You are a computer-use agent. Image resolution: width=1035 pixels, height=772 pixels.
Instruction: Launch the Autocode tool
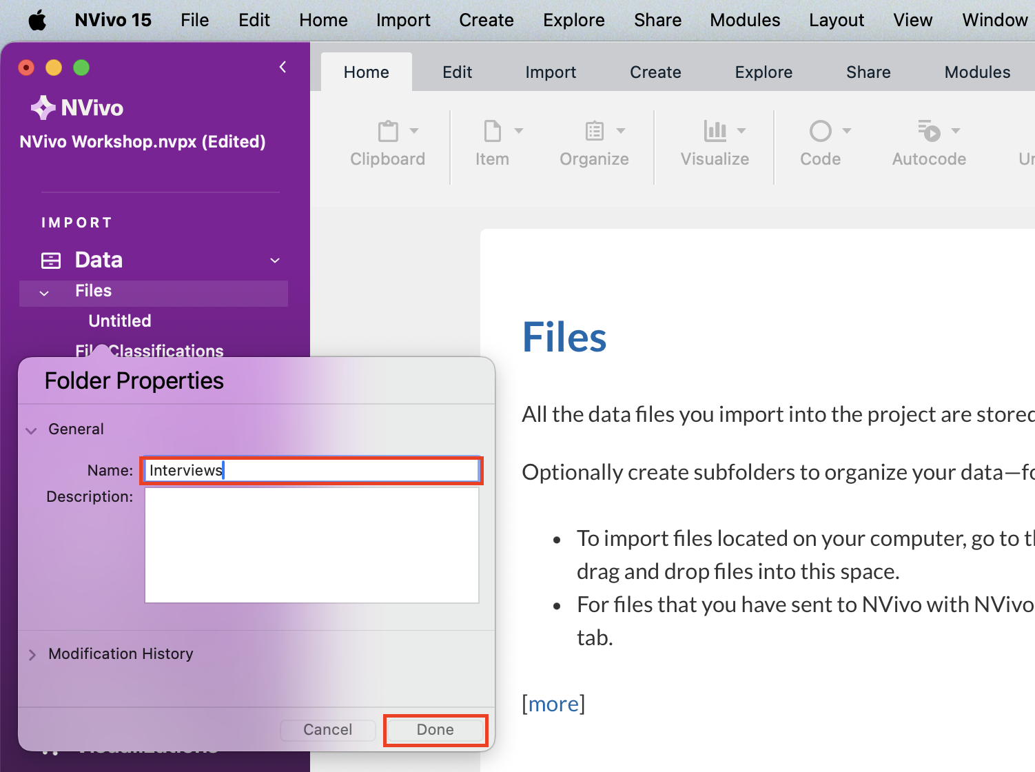pos(928,141)
